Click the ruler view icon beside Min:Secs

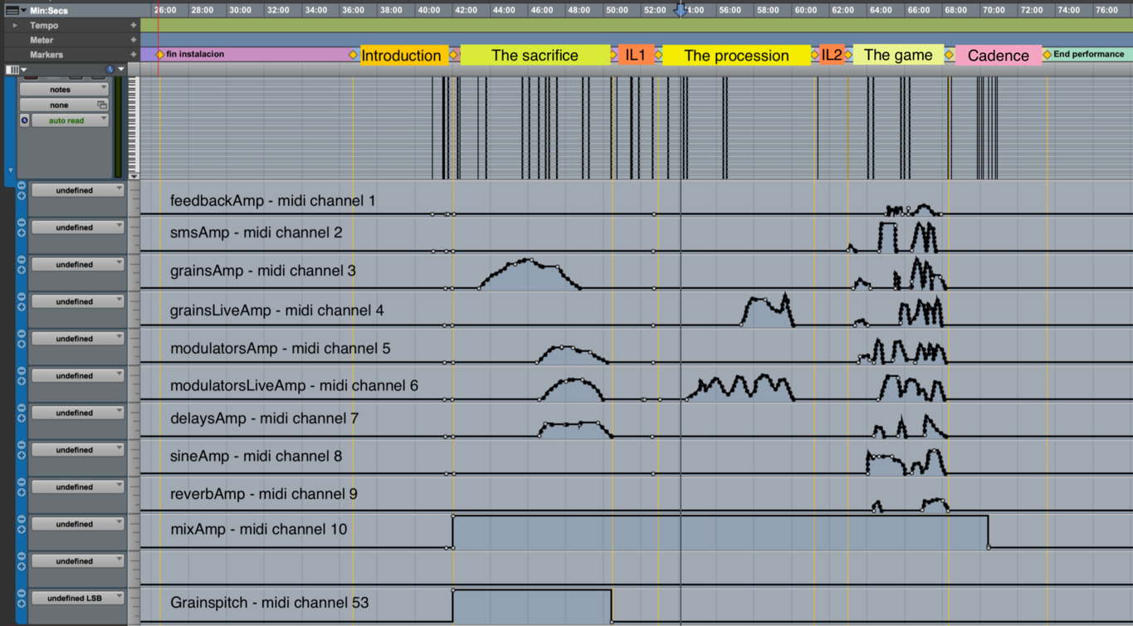point(12,11)
